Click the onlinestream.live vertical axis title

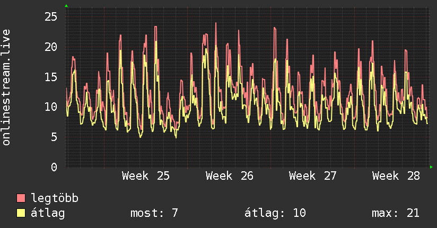[x=6, y=87]
